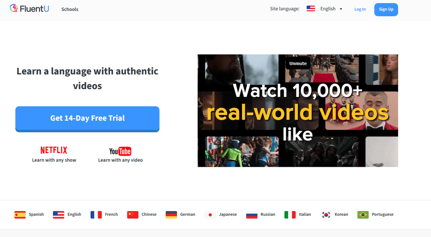Click the Log In link

(360, 9)
